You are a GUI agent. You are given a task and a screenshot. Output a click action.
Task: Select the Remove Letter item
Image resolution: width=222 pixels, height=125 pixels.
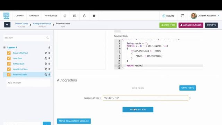(x=20, y=75)
